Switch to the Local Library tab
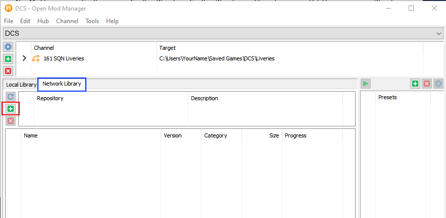This screenshot has height=218, width=446. [x=21, y=85]
